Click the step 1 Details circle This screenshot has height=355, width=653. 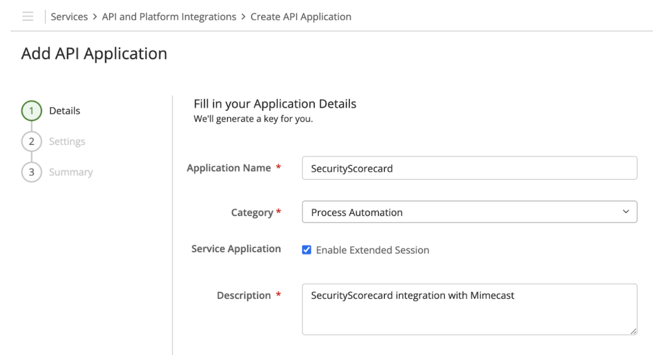click(31, 111)
